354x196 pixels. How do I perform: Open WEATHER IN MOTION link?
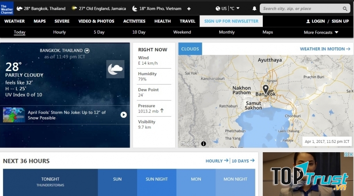[325, 49]
